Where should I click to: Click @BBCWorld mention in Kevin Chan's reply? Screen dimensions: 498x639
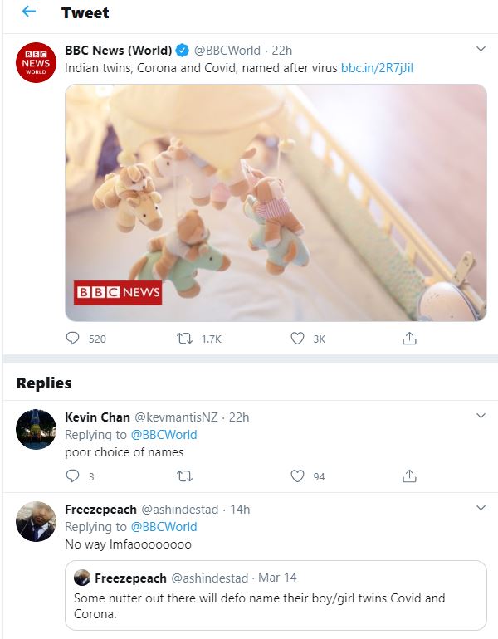point(164,435)
